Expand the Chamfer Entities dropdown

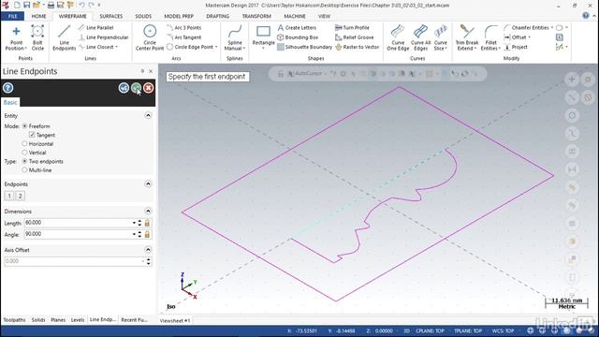tap(552, 27)
